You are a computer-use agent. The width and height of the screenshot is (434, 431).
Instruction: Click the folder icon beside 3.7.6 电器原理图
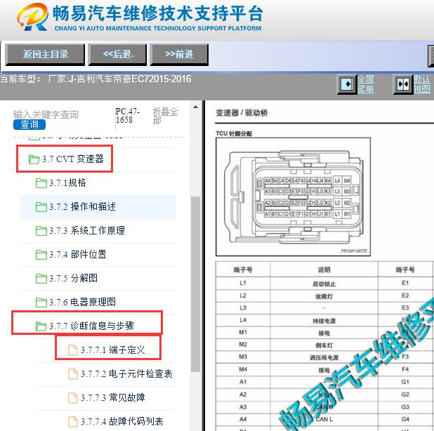[x=41, y=303]
